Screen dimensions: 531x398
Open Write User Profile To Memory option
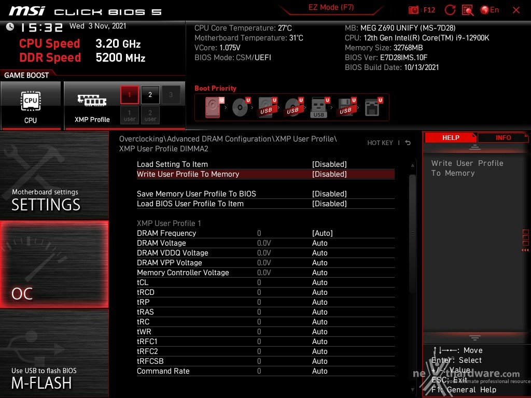pyautogui.click(x=265, y=174)
